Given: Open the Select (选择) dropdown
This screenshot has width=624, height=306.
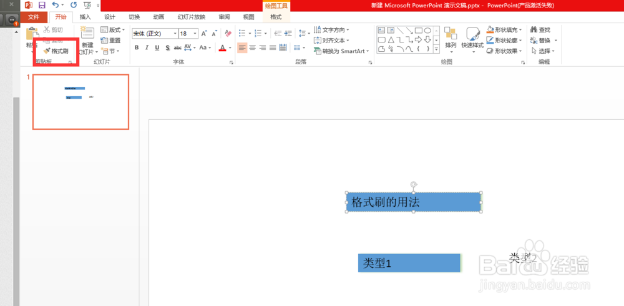Looking at the screenshot, I should (x=544, y=51).
